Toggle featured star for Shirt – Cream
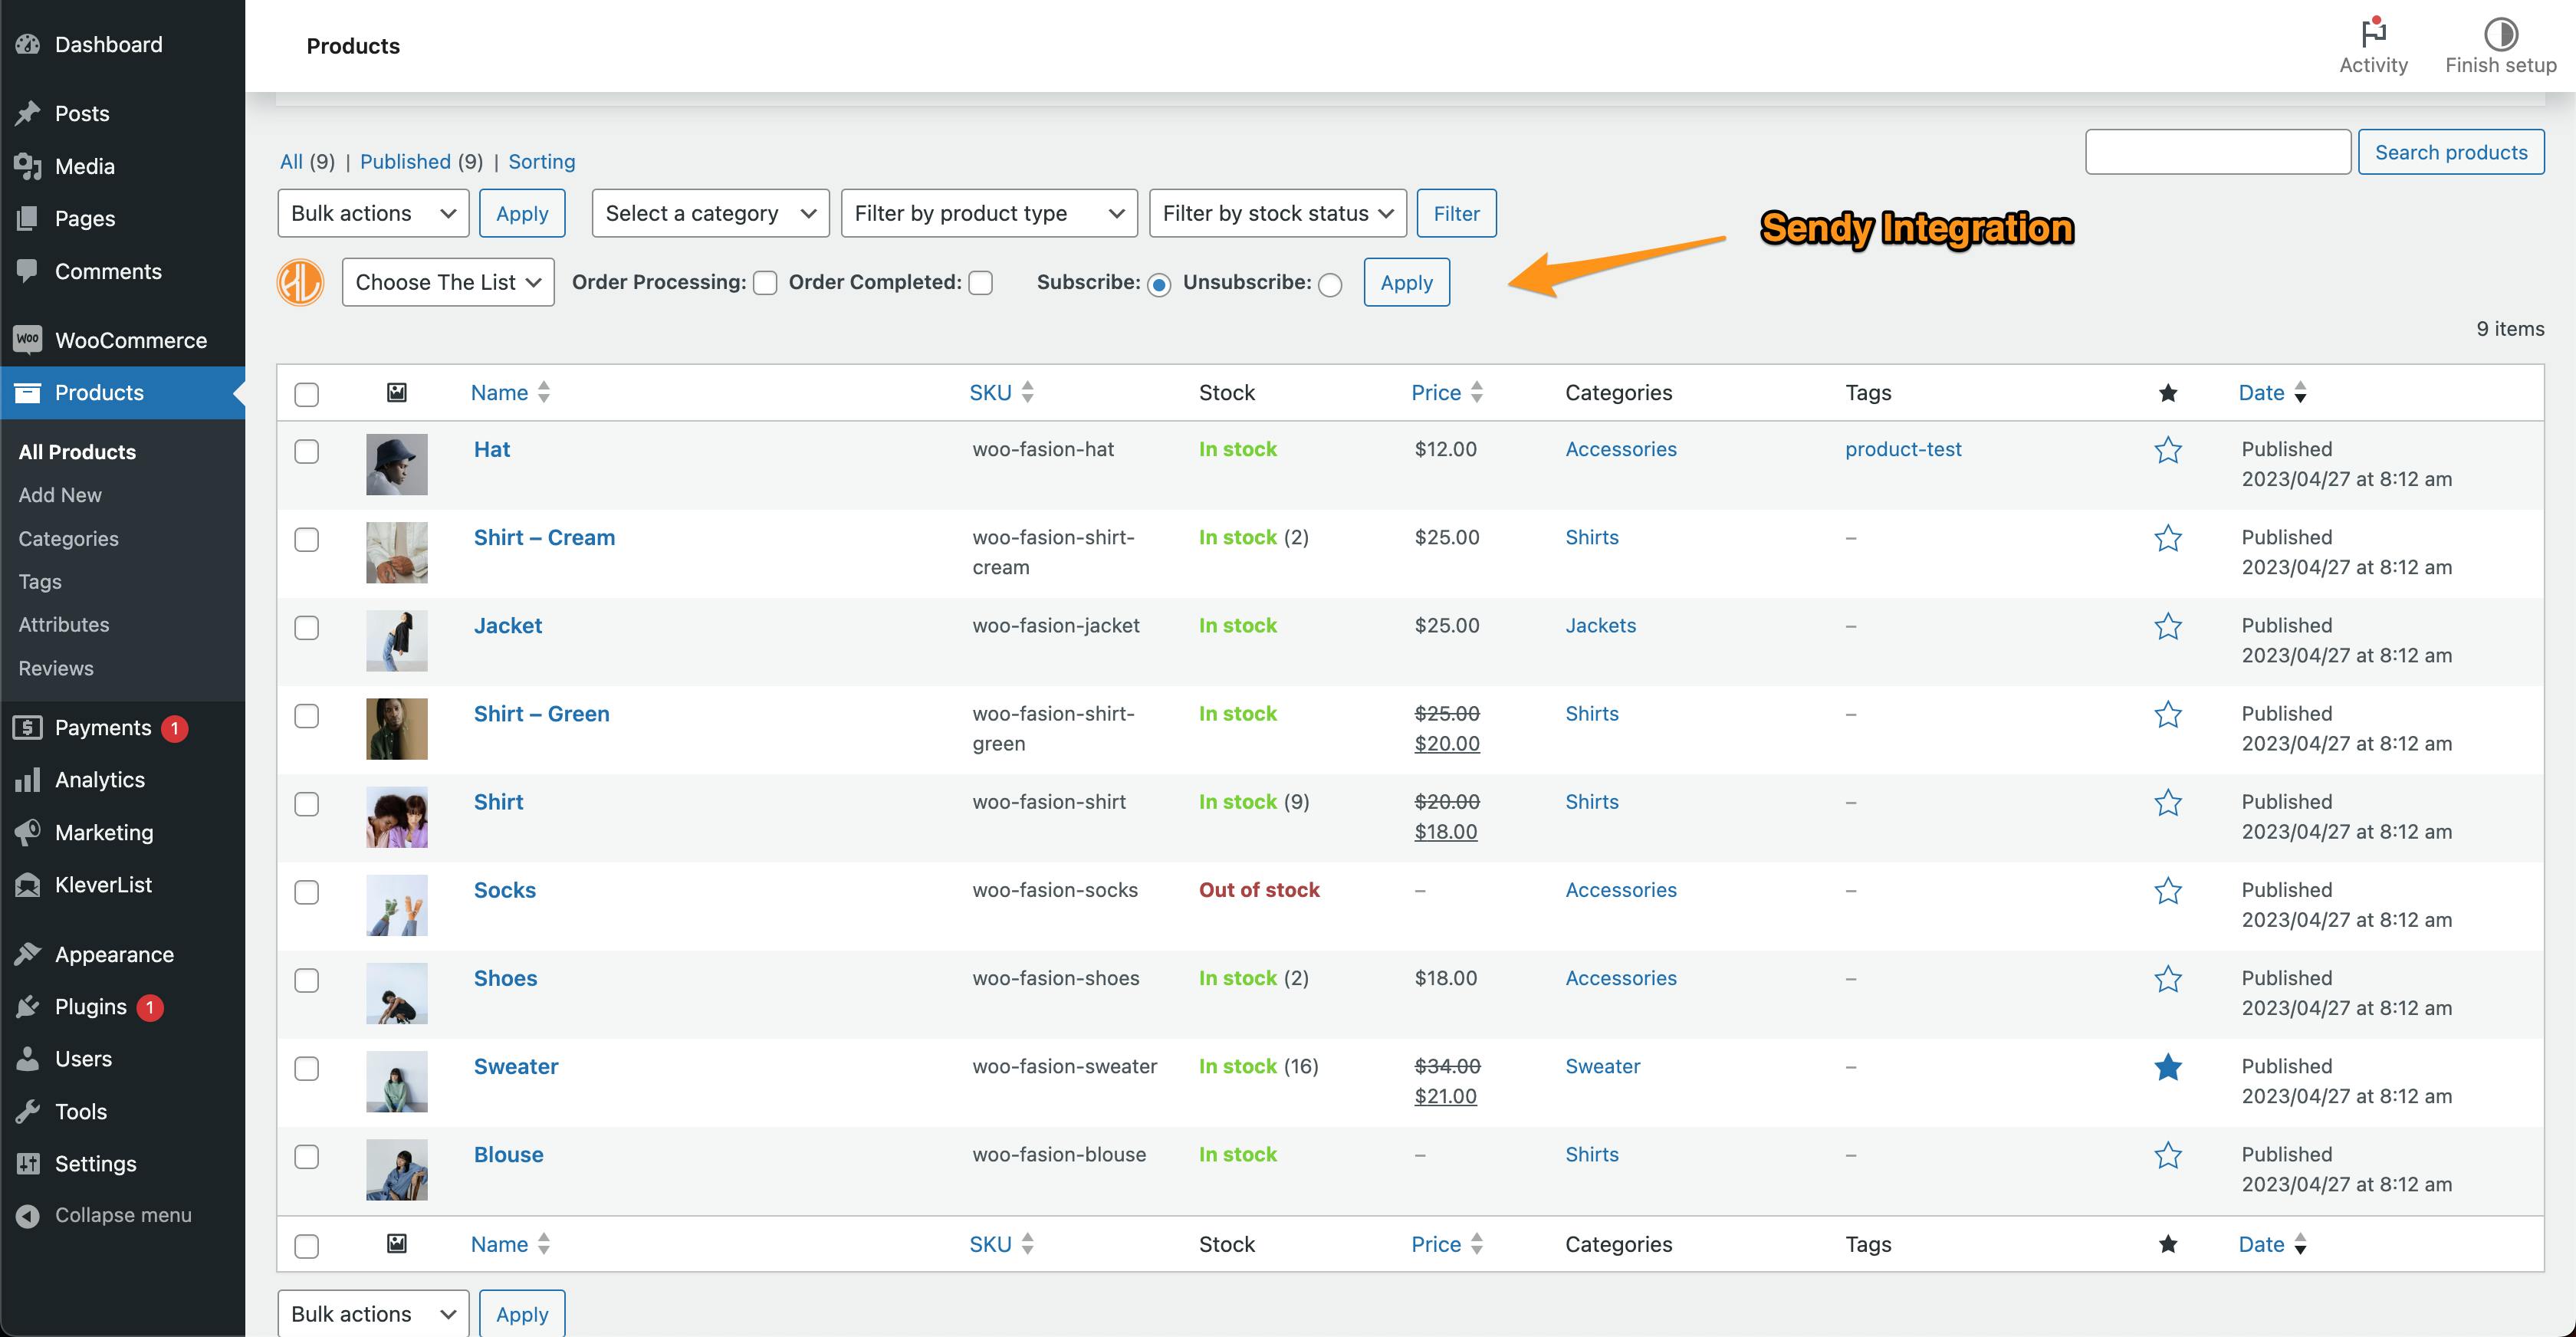This screenshot has height=1337, width=2576. click(2167, 538)
